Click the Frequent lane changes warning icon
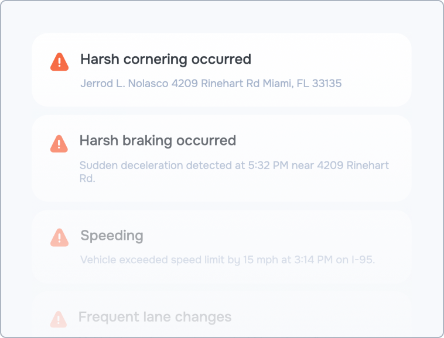The width and height of the screenshot is (444, 338). 58,319
